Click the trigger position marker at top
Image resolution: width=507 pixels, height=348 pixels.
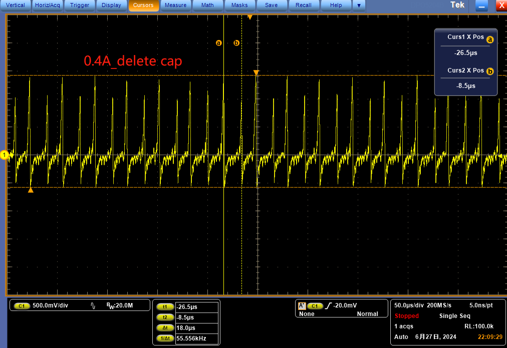250,17
